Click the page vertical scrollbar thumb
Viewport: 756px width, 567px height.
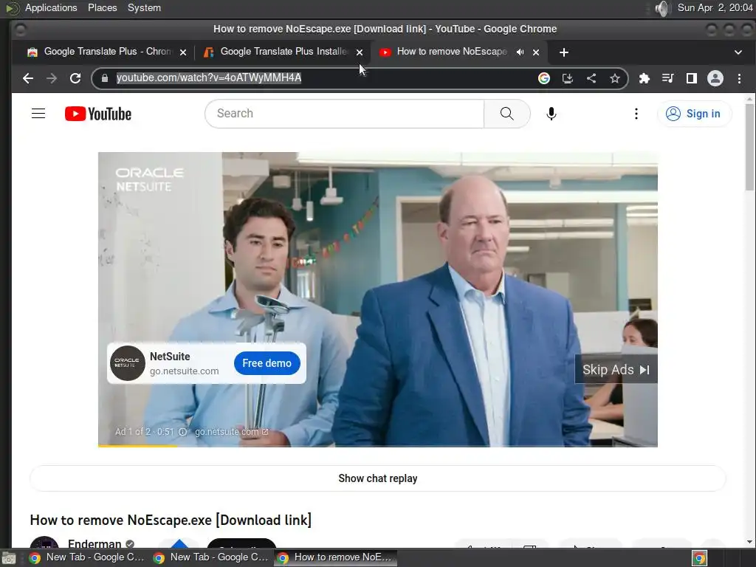(x=749, y=146)
